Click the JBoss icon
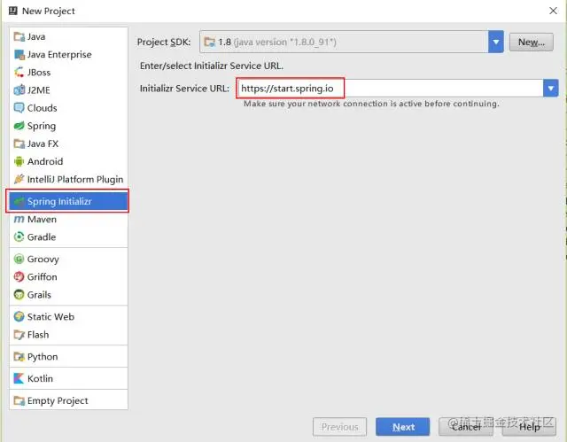This screenshot has height=442, width=567. 19,73
